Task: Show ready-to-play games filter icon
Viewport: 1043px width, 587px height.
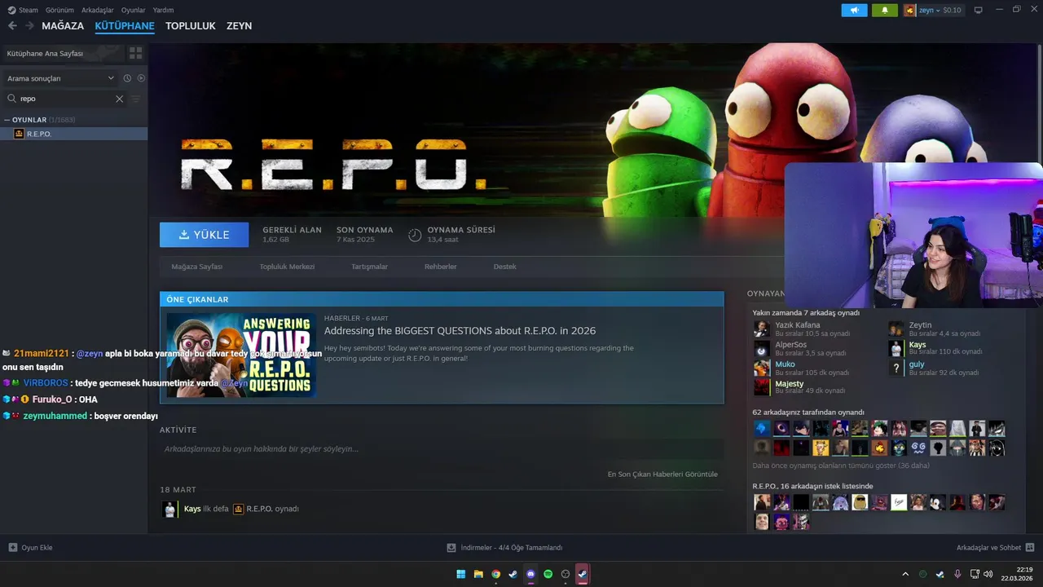Action: [x=141, y=78]
